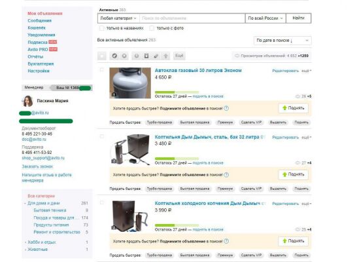Open the По всей России region dropdown

pos(265,18)
